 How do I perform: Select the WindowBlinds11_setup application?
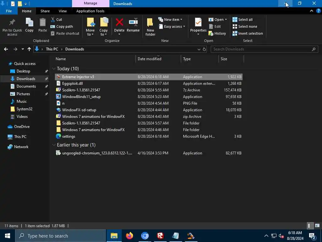149,96
